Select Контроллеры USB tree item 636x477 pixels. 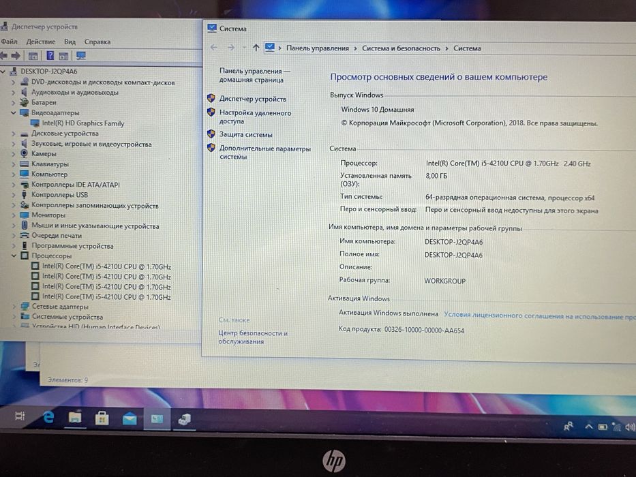59,195
